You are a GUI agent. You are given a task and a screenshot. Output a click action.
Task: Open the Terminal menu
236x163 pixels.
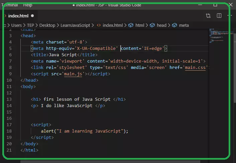[10, 5]
